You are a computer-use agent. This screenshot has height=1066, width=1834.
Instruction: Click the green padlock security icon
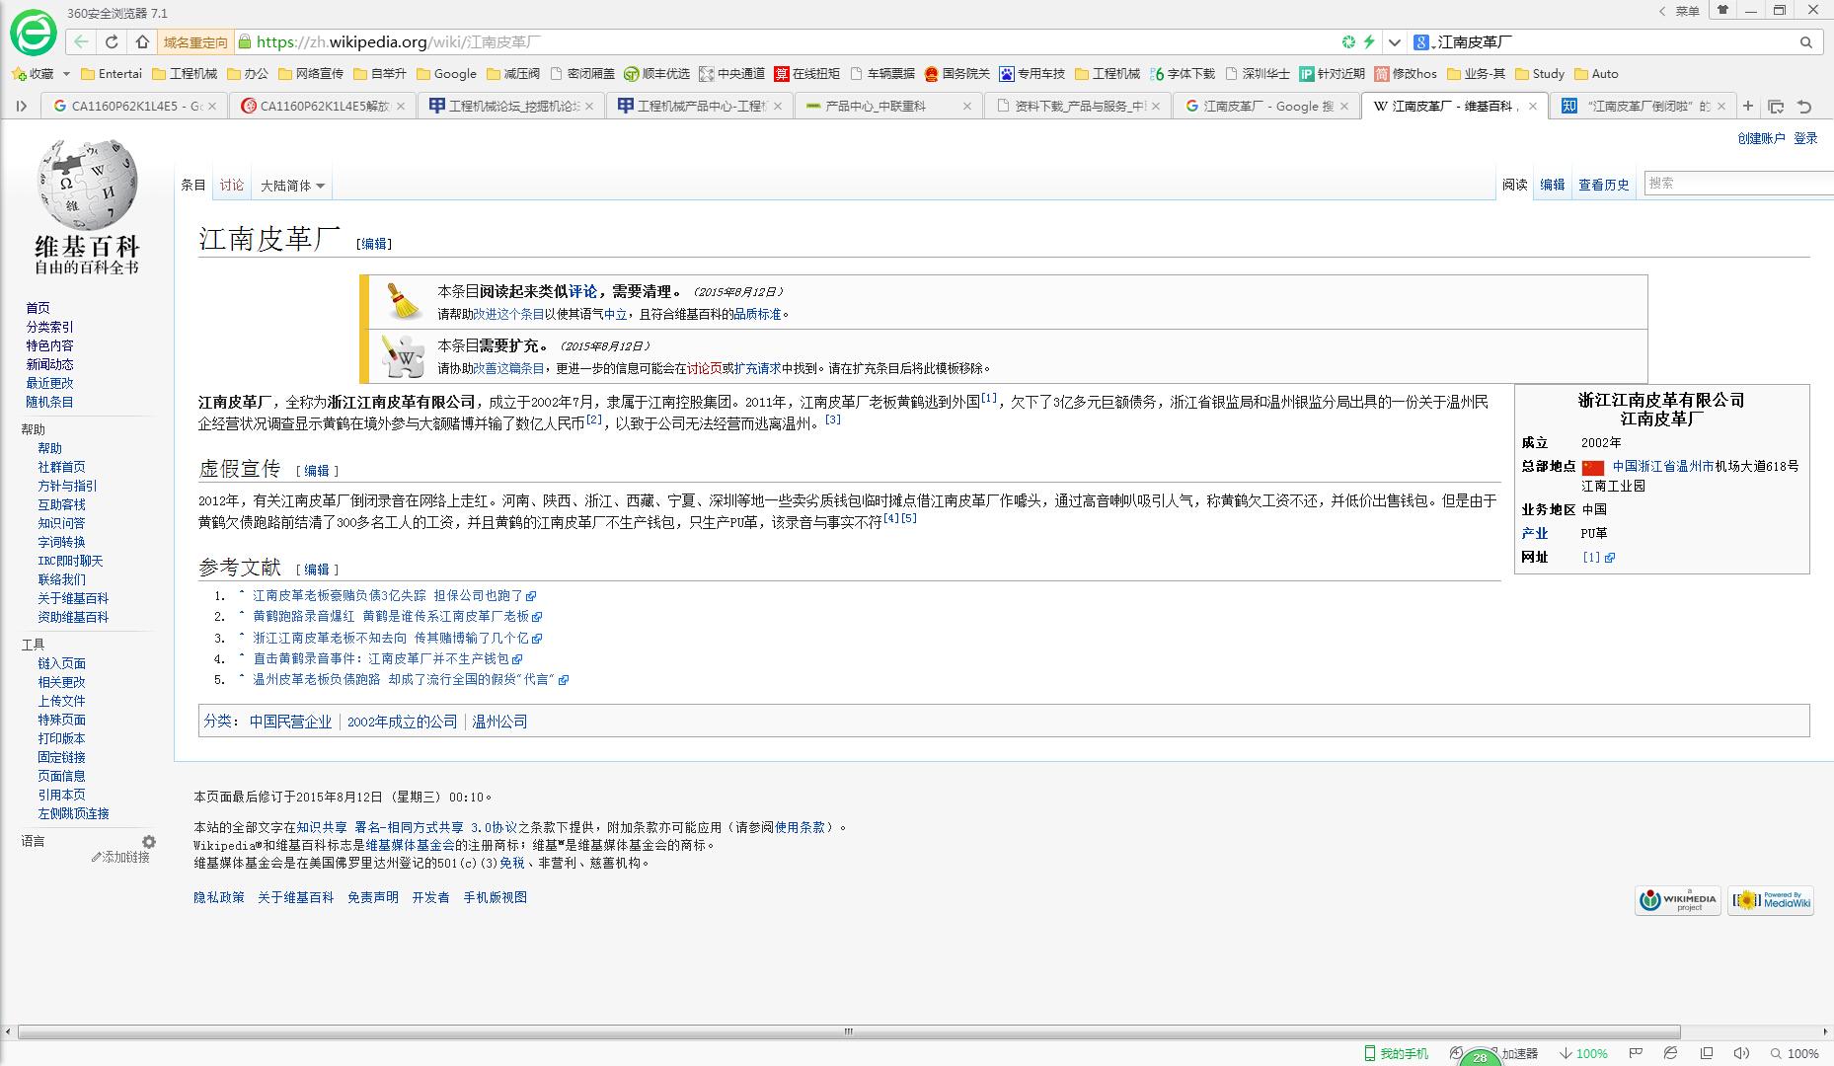(x=245, y=41)
